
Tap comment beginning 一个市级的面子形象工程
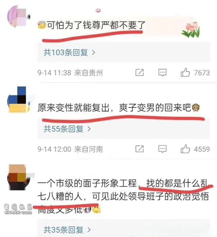[x=123, y=196]
